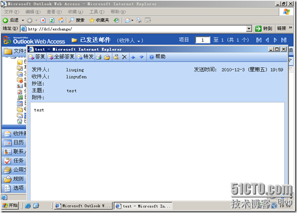This screenshot has width=297, height=213.
Task: Click the Start (开始) button
Action: tap(10, 205)
